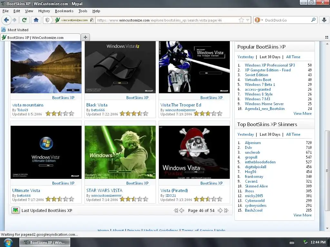The width and height of the screenshot is (330, 247).
Task: Click the forward navigation arrow
Action: [x=14, y=20]
